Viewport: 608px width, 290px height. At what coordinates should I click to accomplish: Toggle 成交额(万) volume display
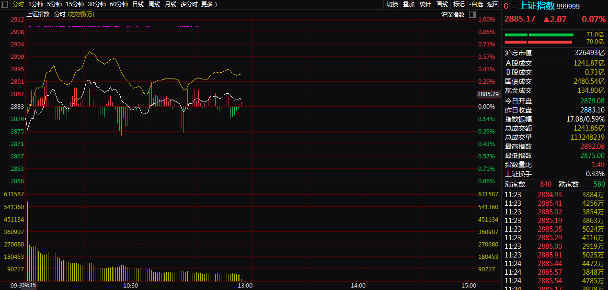(x=81, y=14)
